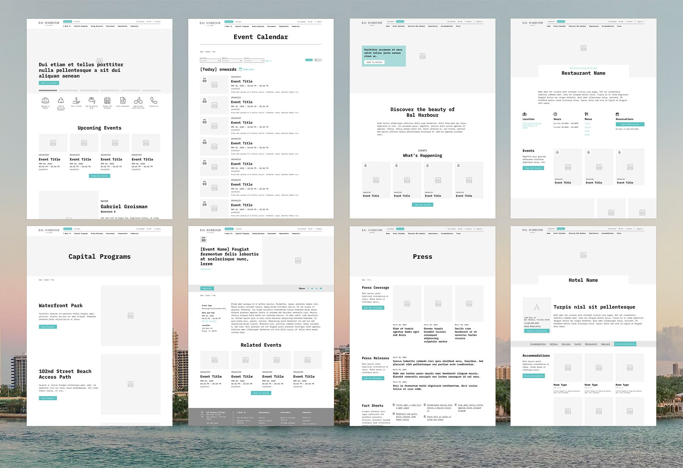Toggle the Residents pill on the homepage wireframe
Image resolution: width=683 pixels, height=468 pixels.
(x=68, y=22)
